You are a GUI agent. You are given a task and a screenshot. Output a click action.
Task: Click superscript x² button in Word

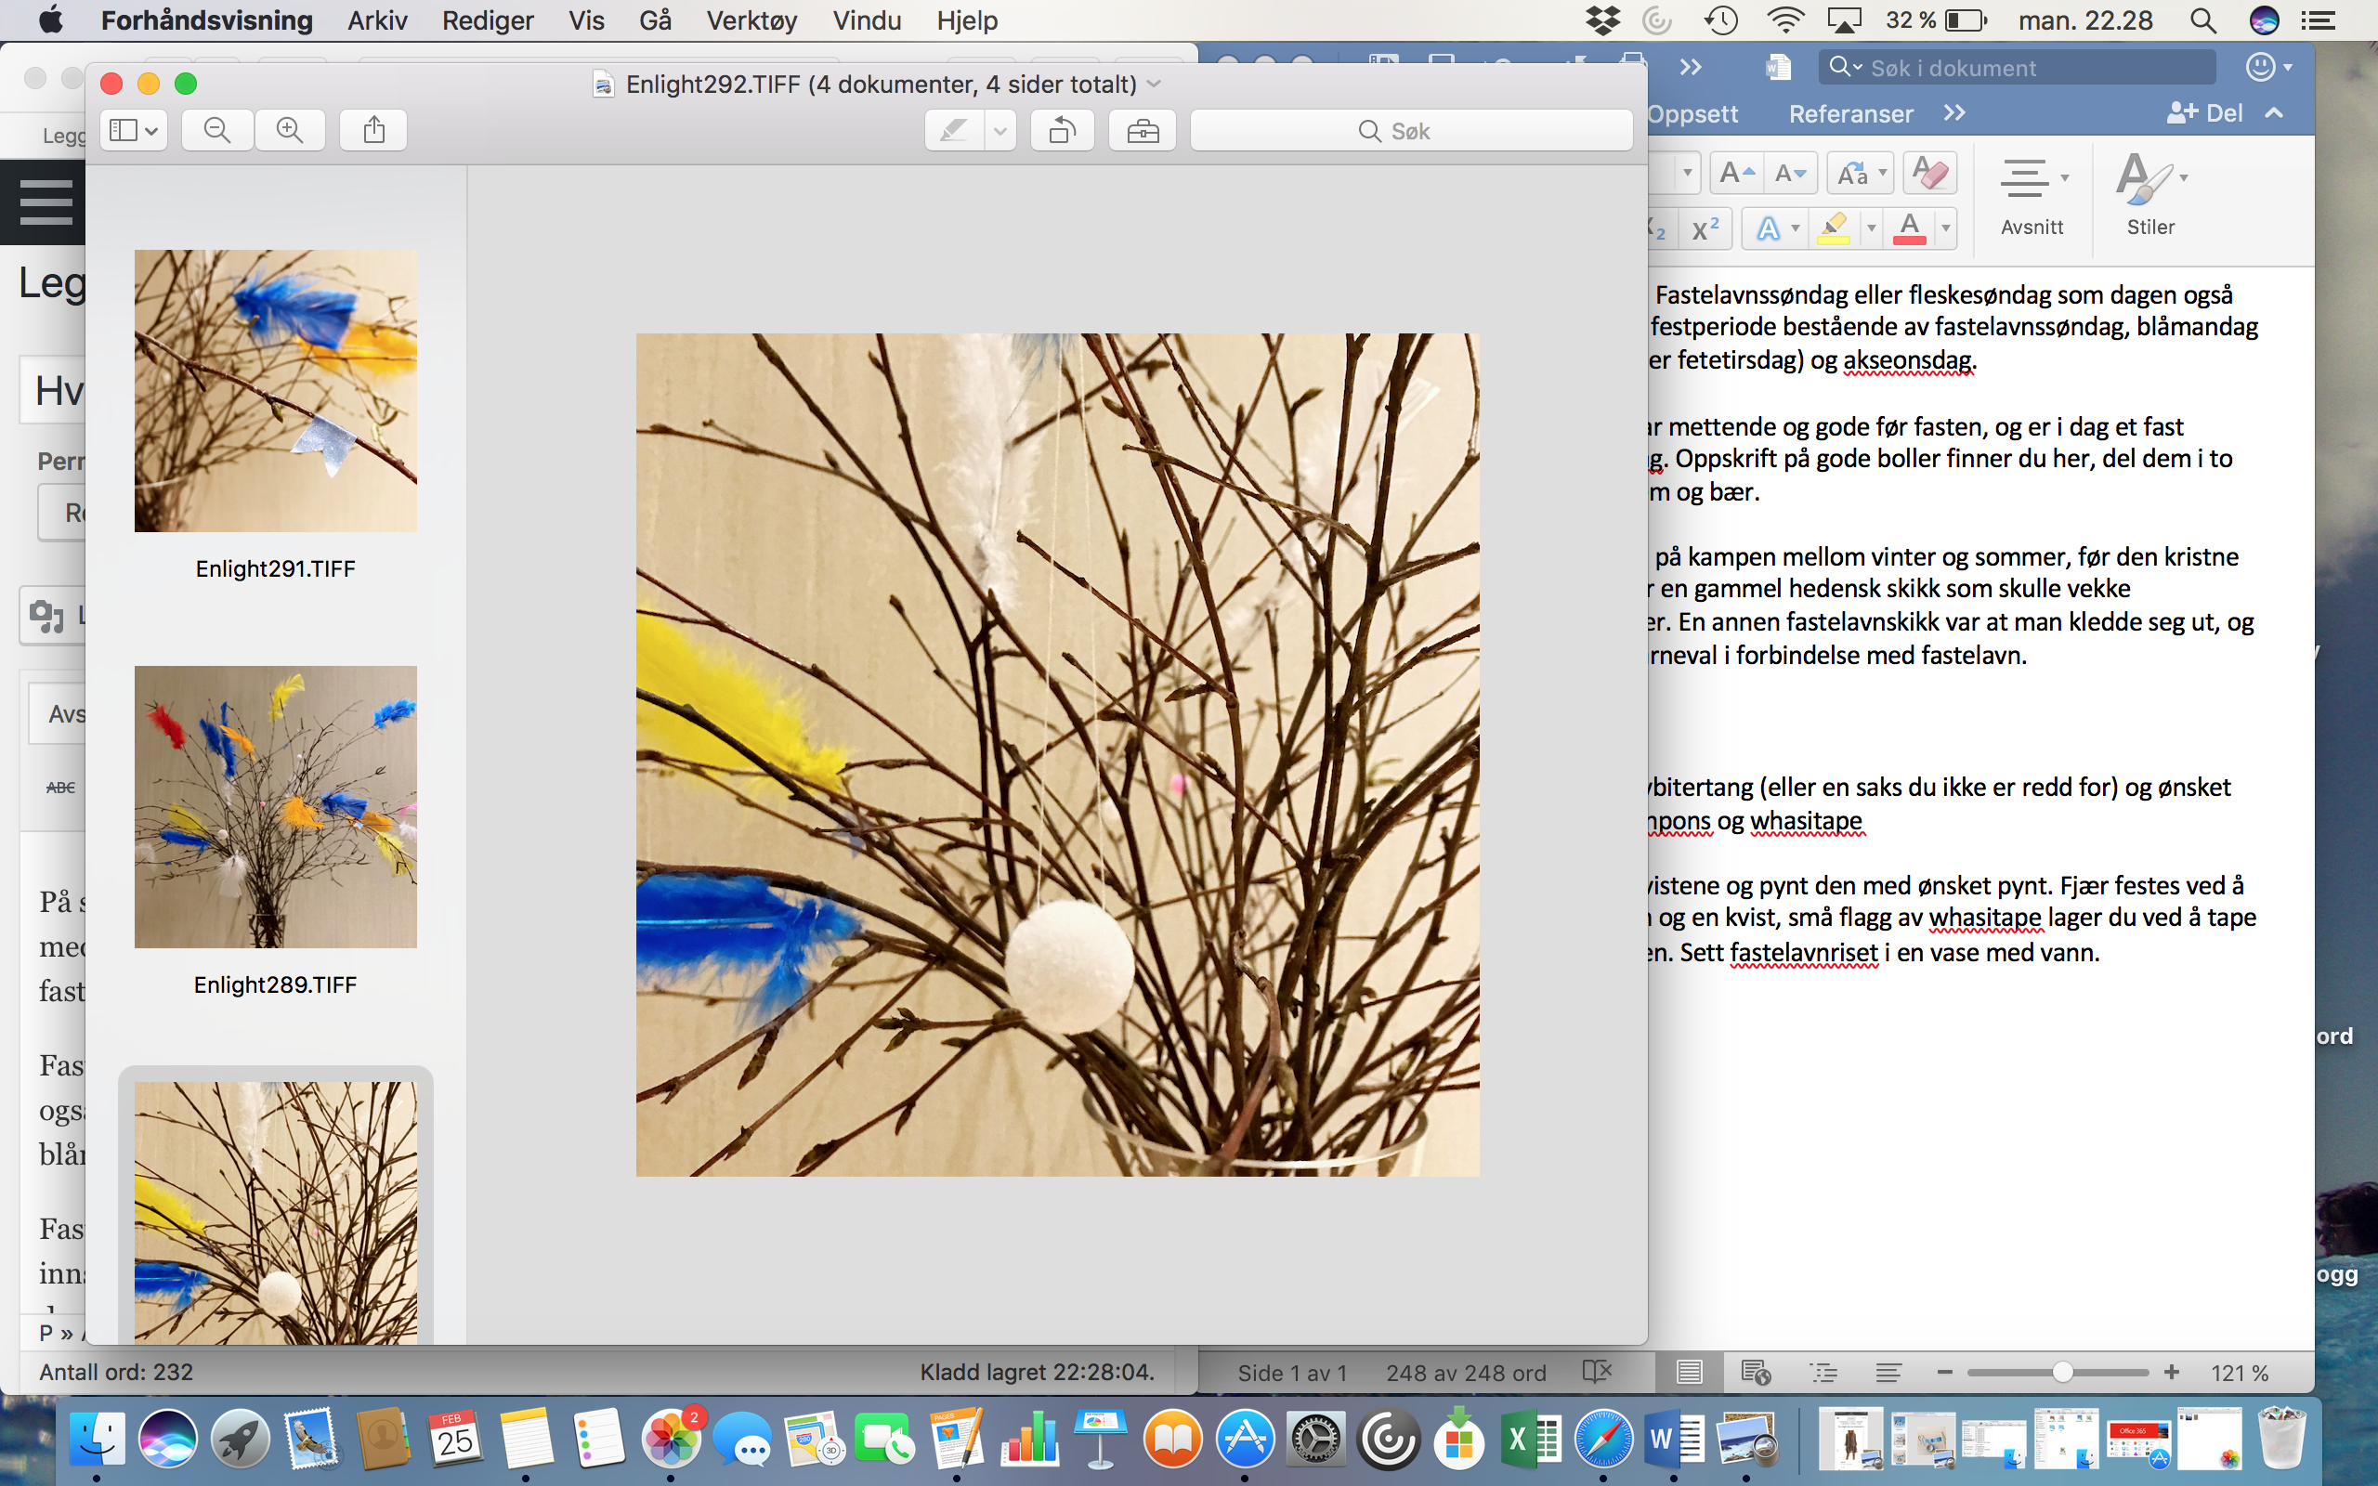coord(1705,229)
